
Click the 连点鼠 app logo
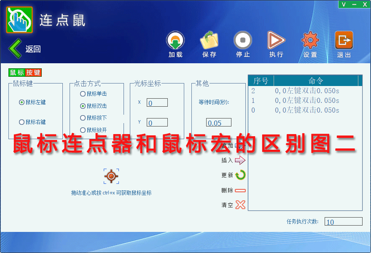click(19, 20)
